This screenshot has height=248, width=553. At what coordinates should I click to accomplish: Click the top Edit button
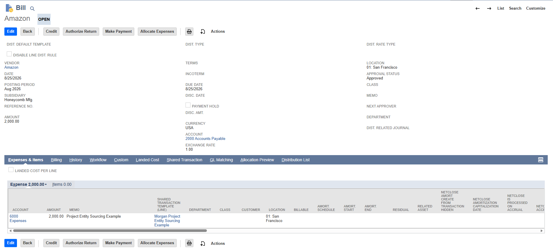11,32
